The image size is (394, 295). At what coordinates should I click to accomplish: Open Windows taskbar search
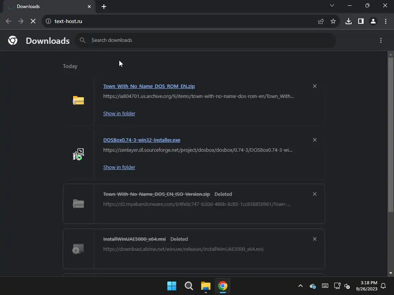pyautogui.click(x=189, y=286)
